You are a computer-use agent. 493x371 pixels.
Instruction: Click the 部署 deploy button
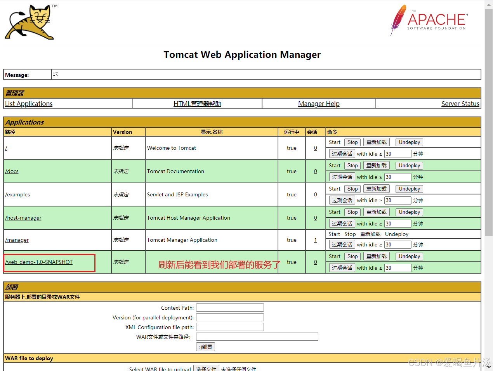coord(205,347)
